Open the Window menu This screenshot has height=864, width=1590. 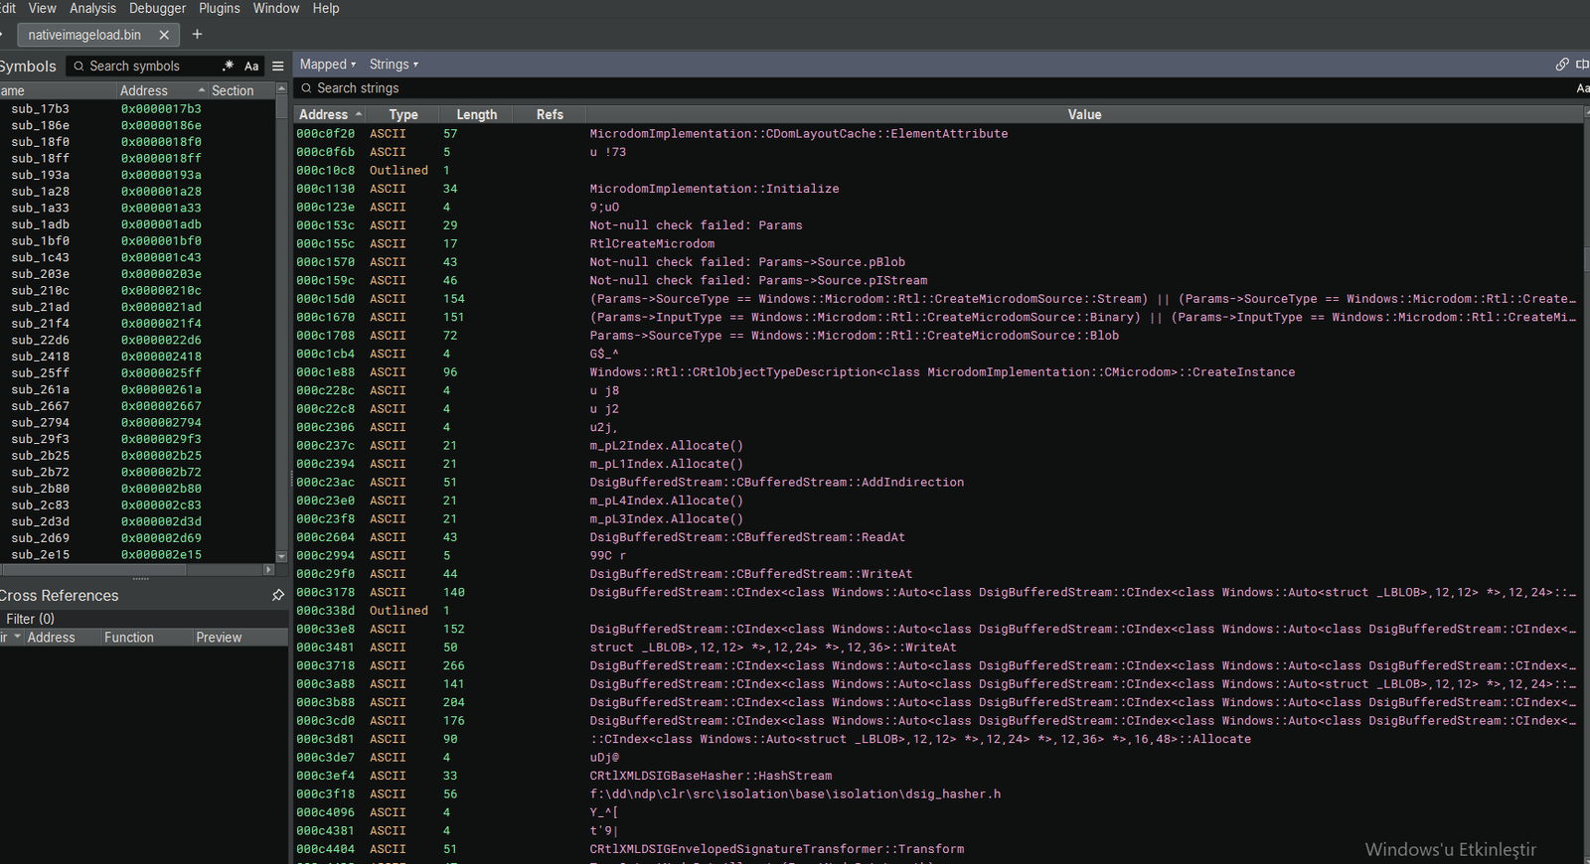click(x=275, y=8)
